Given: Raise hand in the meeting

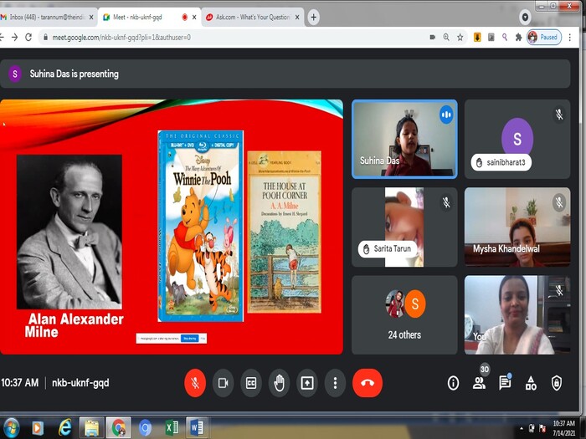Looking at the screenshot, I should [279, 383].
